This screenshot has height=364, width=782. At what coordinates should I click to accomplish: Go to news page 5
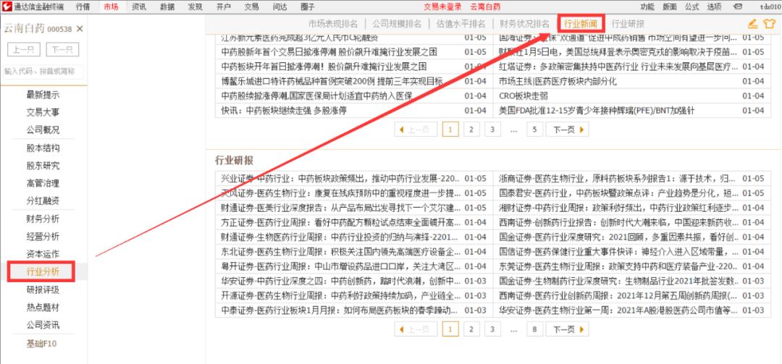(x=534, y=130)
